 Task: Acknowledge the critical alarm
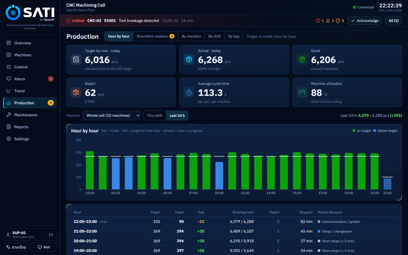(365, 21)
